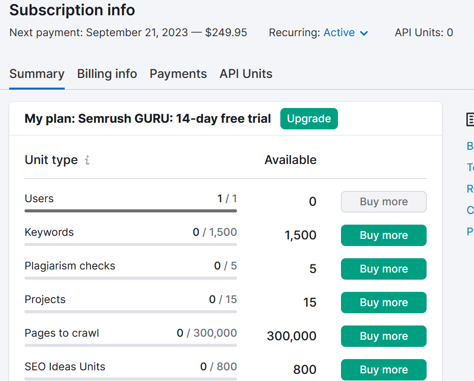Click Buy more for Keywords
The height and width of the screenshot is (381, 474).
[x=384, y=235]
